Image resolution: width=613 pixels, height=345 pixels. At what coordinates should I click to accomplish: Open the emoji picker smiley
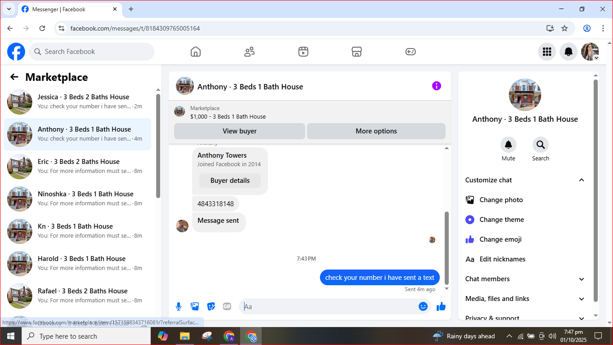pos(423,306)
